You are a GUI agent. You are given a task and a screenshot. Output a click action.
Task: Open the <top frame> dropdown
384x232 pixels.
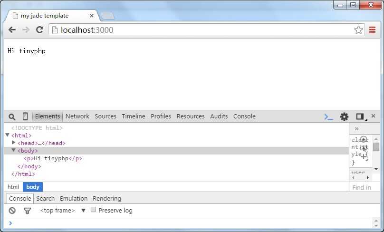[x=63, y=211]
